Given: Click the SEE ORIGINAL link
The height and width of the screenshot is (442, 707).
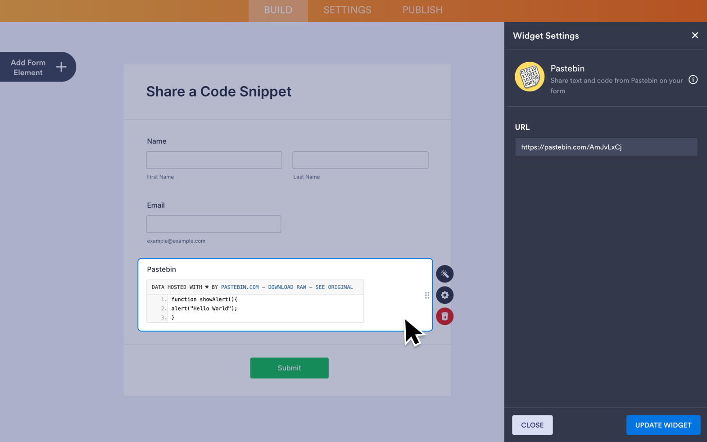Looking at the screenshot, I should click(334, 287).
